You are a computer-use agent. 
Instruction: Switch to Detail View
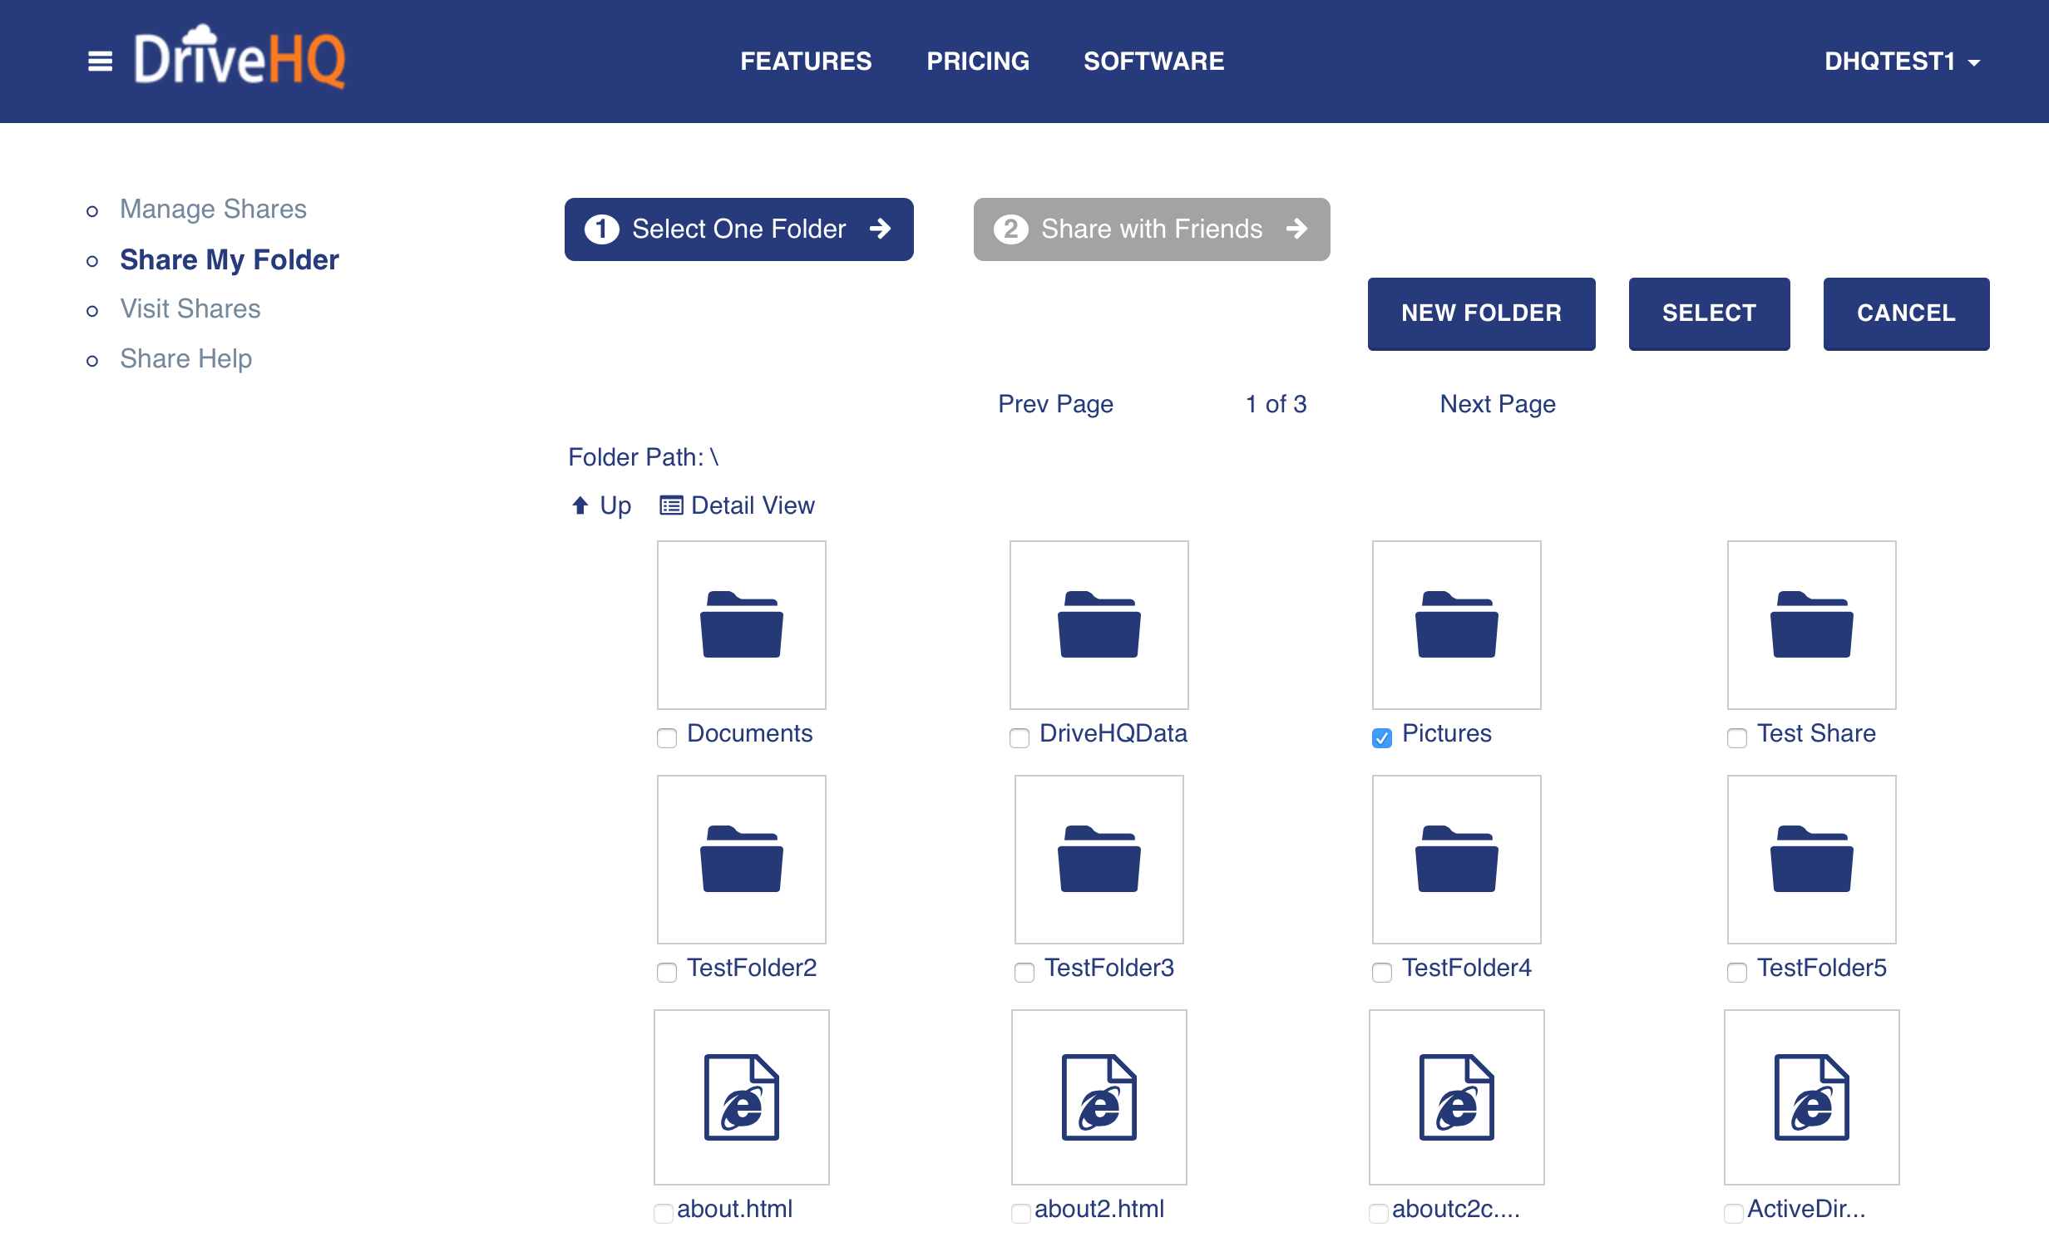pos(738,505)
